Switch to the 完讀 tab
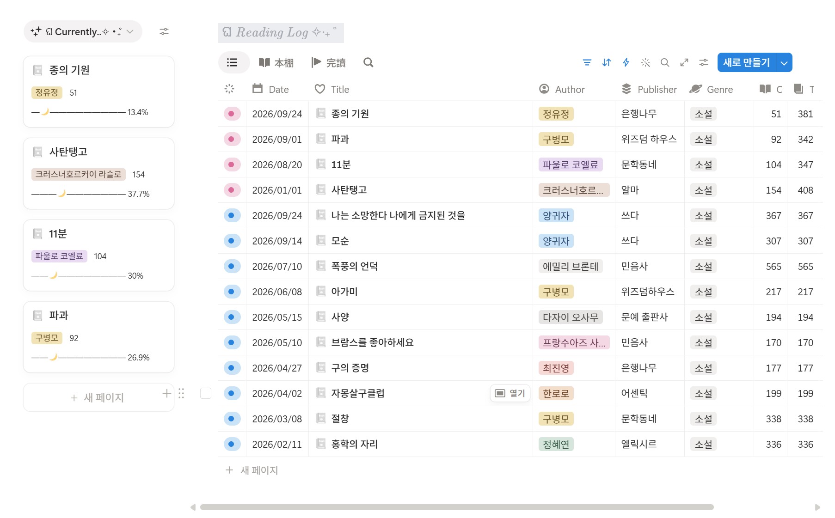The image size is (835, 518). click(x=329, y=62)
